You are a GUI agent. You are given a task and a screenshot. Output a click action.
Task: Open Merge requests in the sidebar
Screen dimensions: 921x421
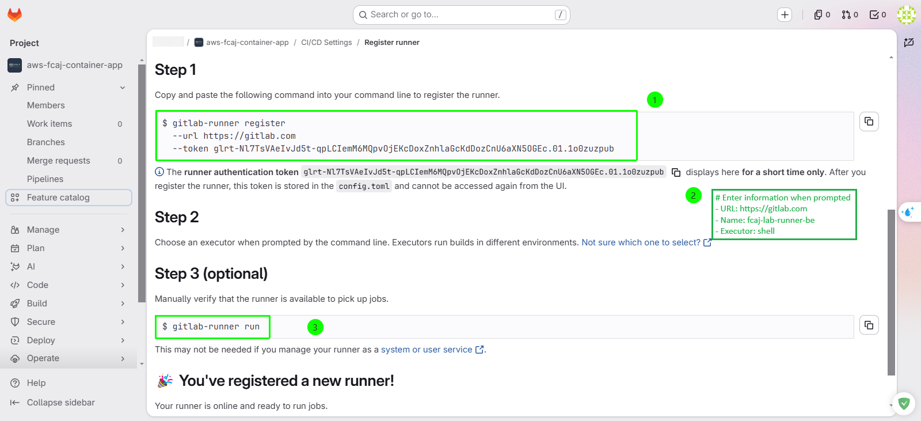(x=69, y=161)
